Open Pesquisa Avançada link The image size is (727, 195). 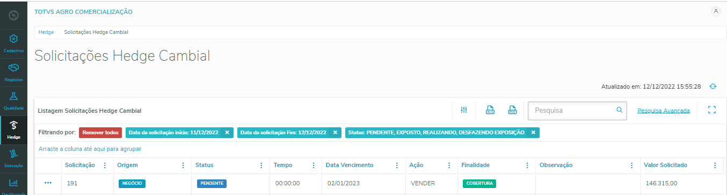pos(664,111)
